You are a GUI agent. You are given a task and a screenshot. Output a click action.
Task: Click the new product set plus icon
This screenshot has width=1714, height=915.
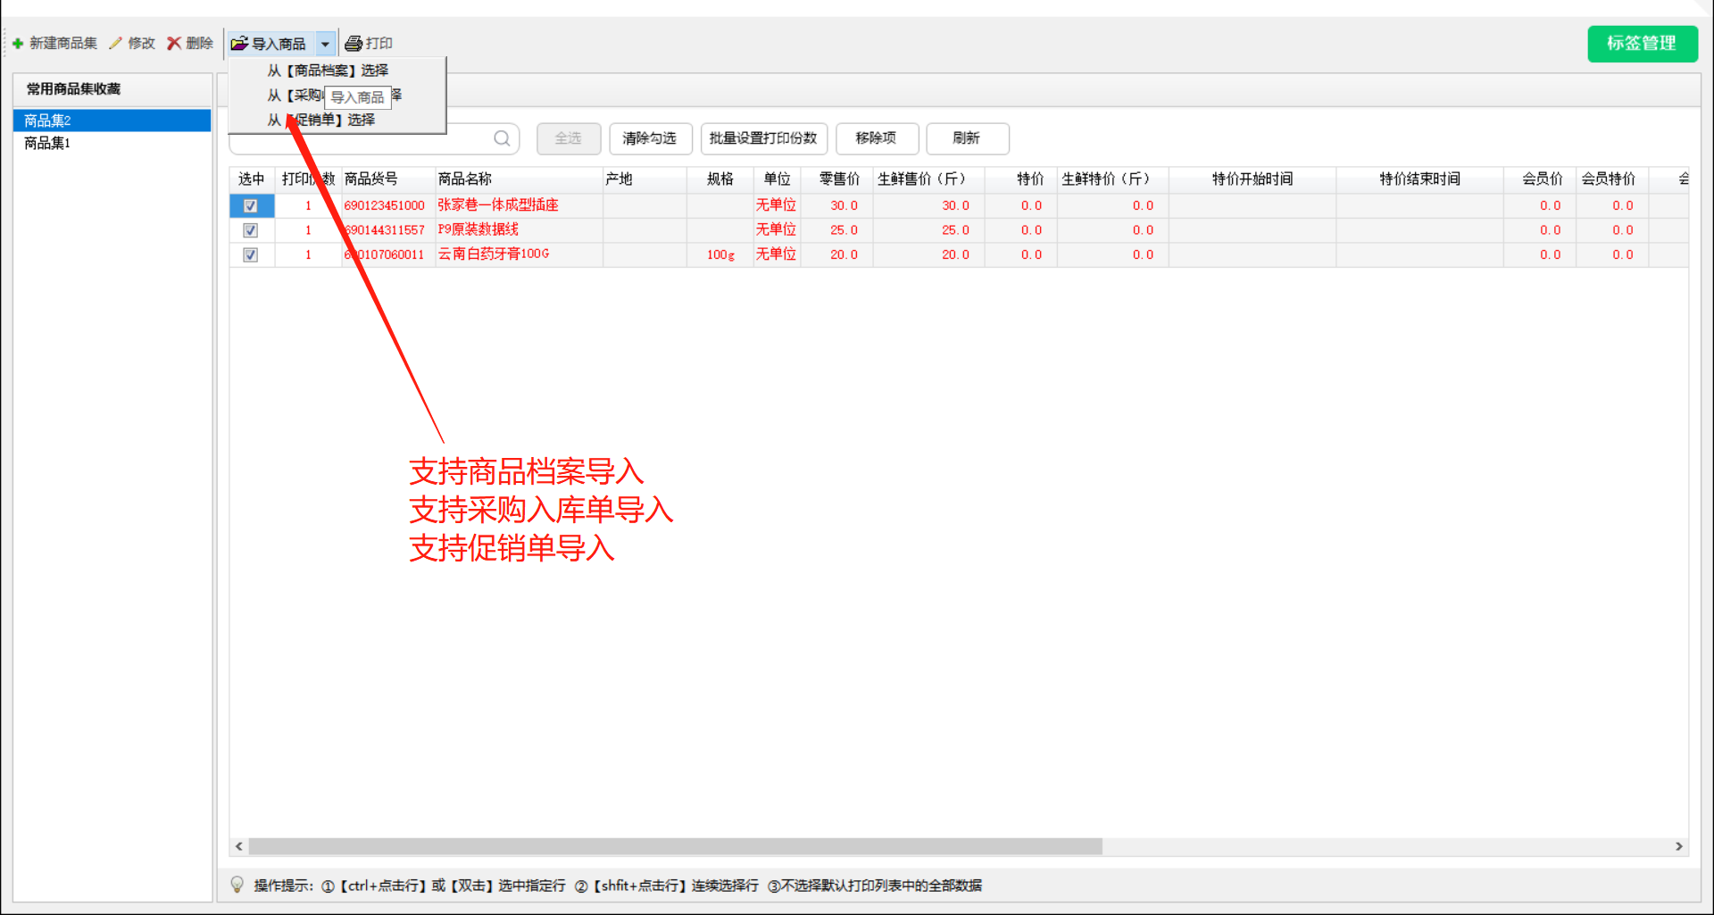click(x=17, y=42)
